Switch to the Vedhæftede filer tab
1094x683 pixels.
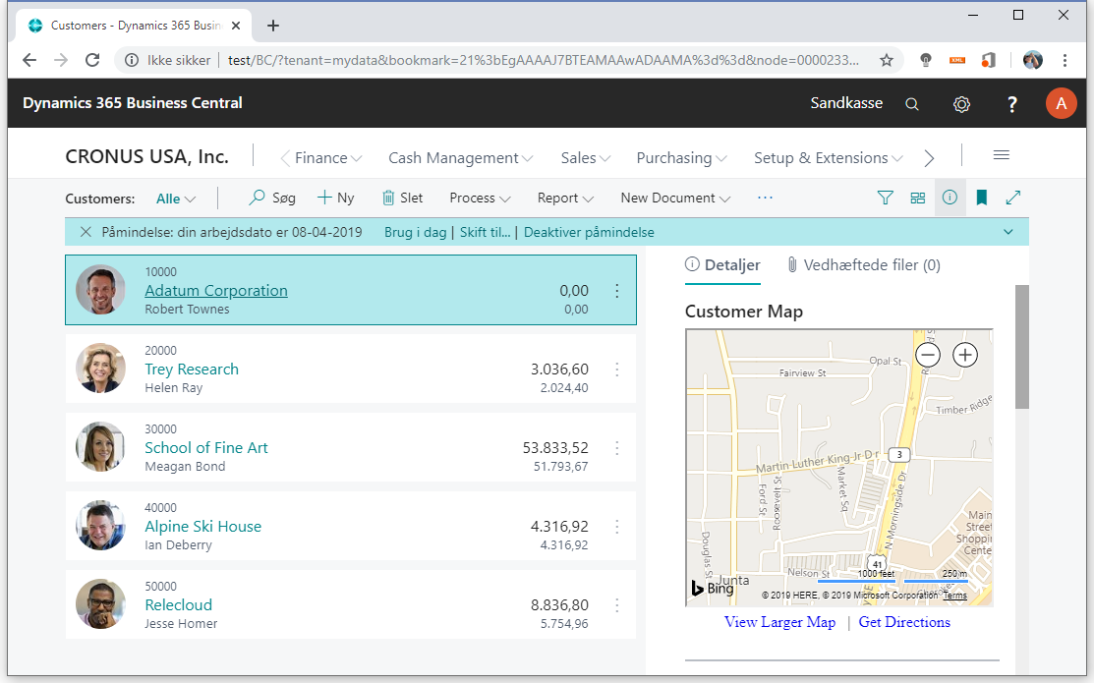(864, 265)
